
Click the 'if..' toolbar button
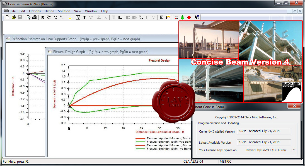pyautogui.click(x=120, y=18)
